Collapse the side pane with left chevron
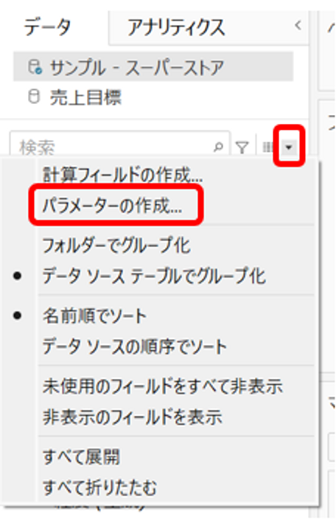This screenshot has height=519, width=336. coord(298,26)
